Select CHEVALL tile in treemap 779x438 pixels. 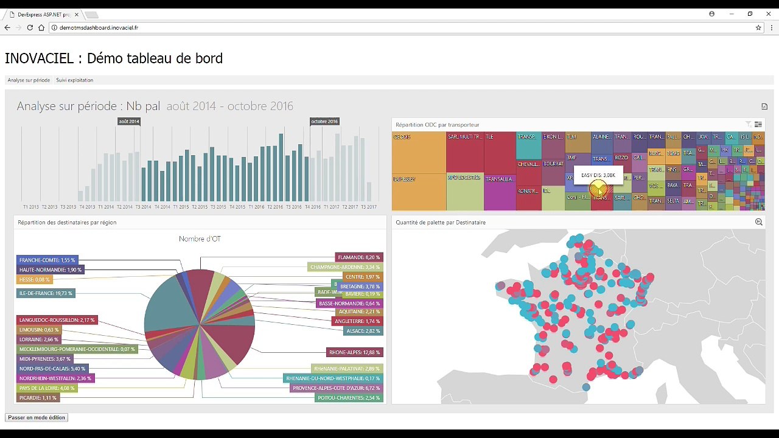tap(529, 172)
